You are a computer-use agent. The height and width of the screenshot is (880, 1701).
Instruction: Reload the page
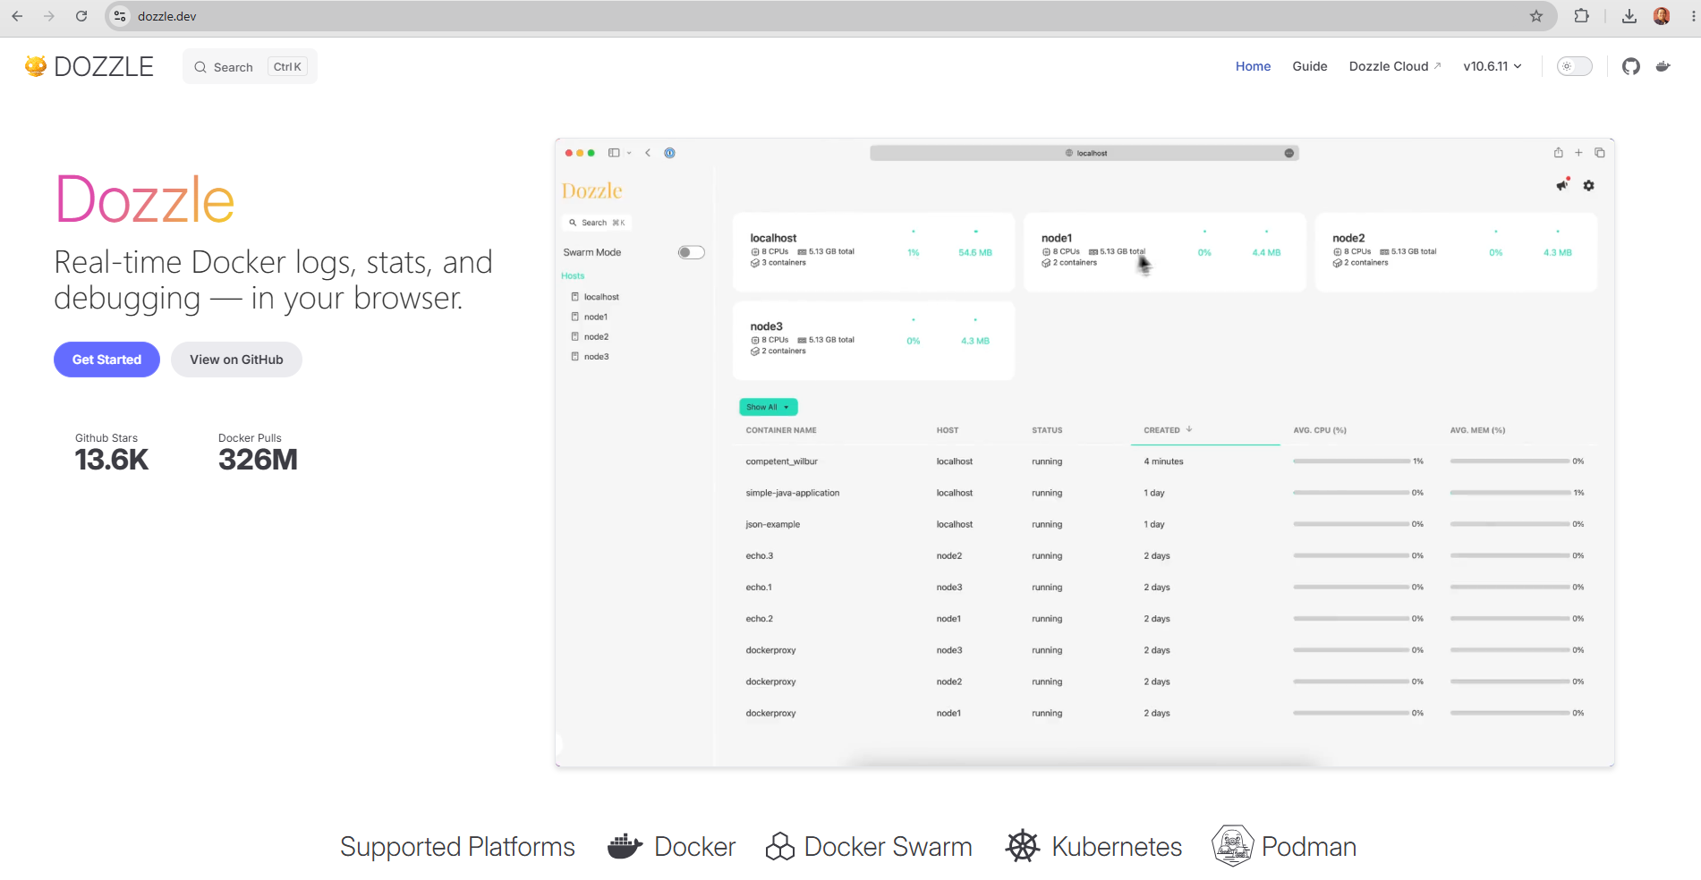(x=81, y=16)
